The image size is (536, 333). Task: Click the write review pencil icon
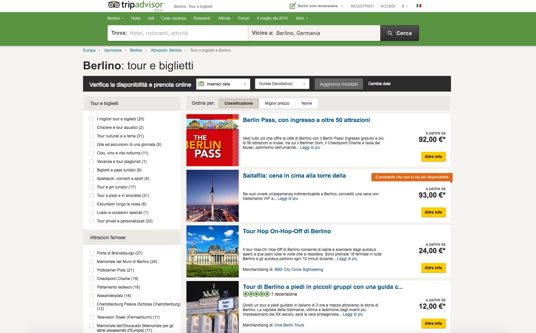292,6
